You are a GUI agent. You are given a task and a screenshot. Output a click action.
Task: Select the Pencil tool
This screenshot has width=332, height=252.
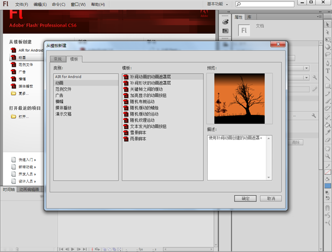327,93
